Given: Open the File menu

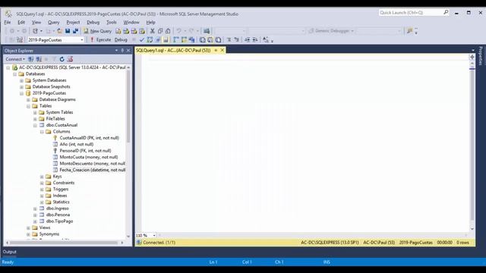Looking at the screenshot, I should 8,22.
